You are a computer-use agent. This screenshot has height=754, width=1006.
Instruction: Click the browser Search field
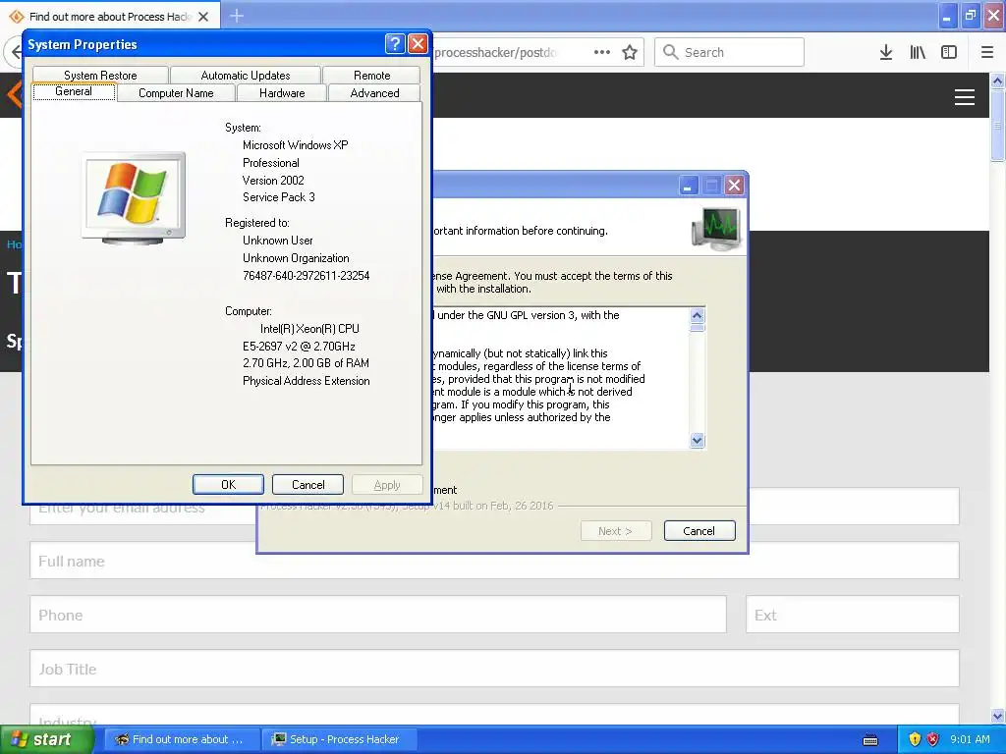729,53
